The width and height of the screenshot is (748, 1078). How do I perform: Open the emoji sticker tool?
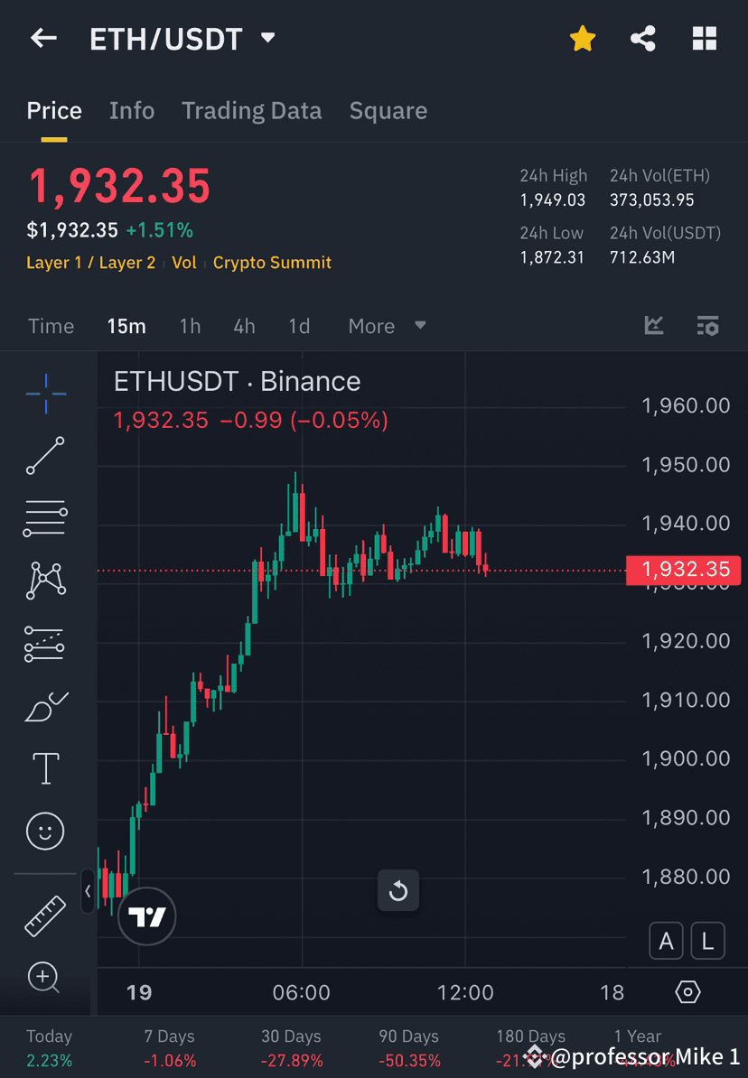point(45,831)
